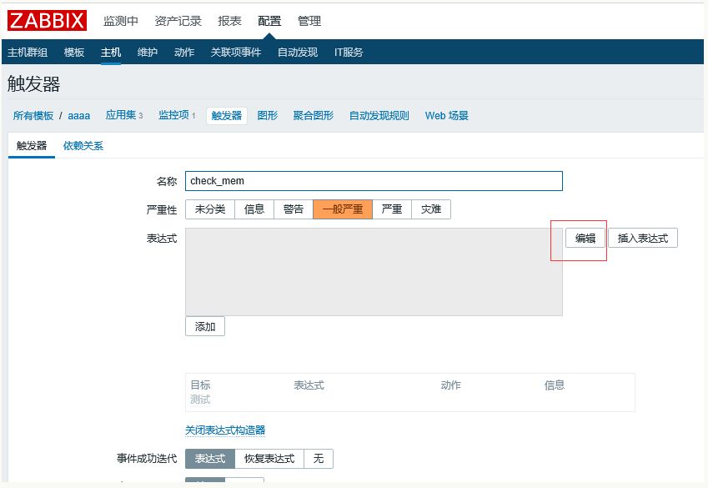This screenshot has height=488, width=708.
Task: Click the 表达式 column header in the table
Action: 309,385
